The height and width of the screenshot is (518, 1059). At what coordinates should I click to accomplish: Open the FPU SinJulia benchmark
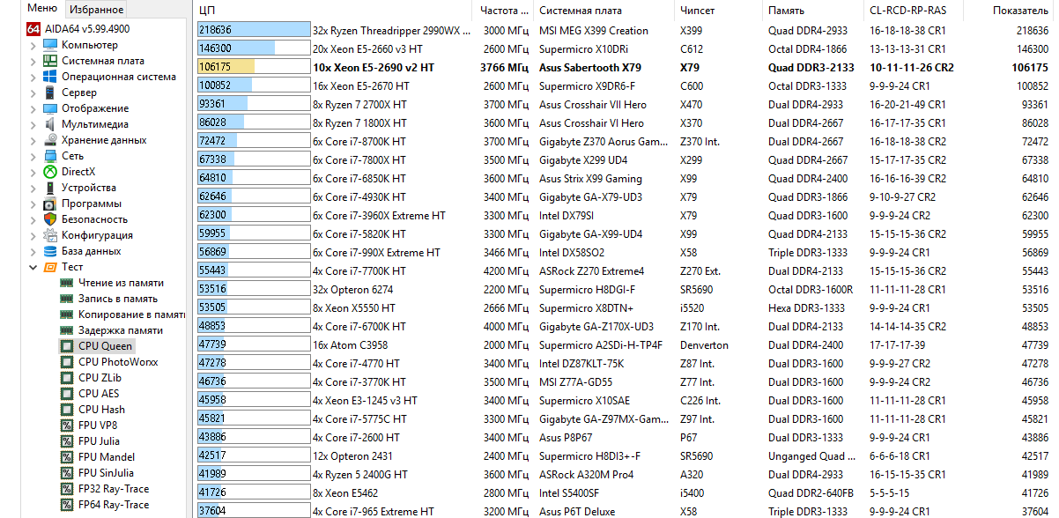point(107,473)
